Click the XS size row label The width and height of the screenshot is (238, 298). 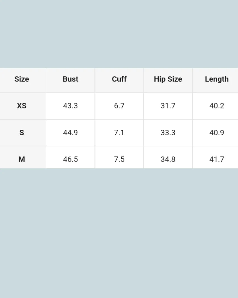coord(22,106)
